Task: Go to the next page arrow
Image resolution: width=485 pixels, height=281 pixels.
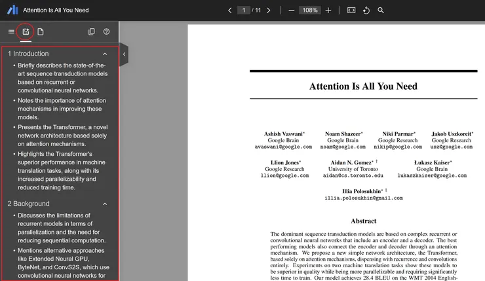Action: 269,10
